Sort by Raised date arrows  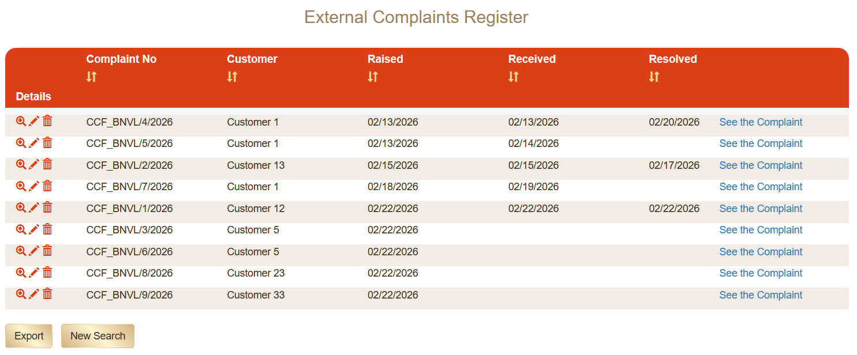[x=373, y=77]
